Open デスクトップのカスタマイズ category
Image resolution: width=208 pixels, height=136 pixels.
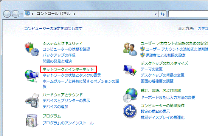point(165,63)
